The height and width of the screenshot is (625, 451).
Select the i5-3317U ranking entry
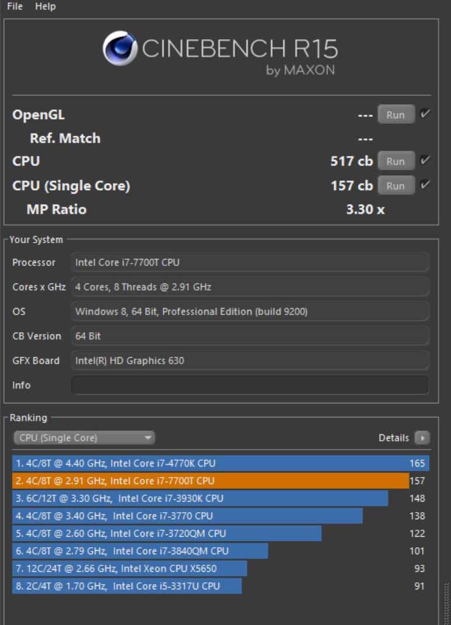click(127, 586)
